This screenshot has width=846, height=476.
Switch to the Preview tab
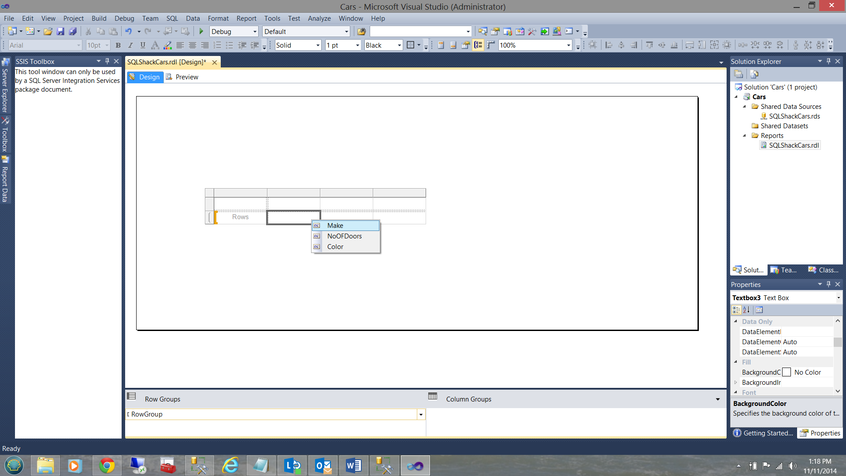(182, 77)
